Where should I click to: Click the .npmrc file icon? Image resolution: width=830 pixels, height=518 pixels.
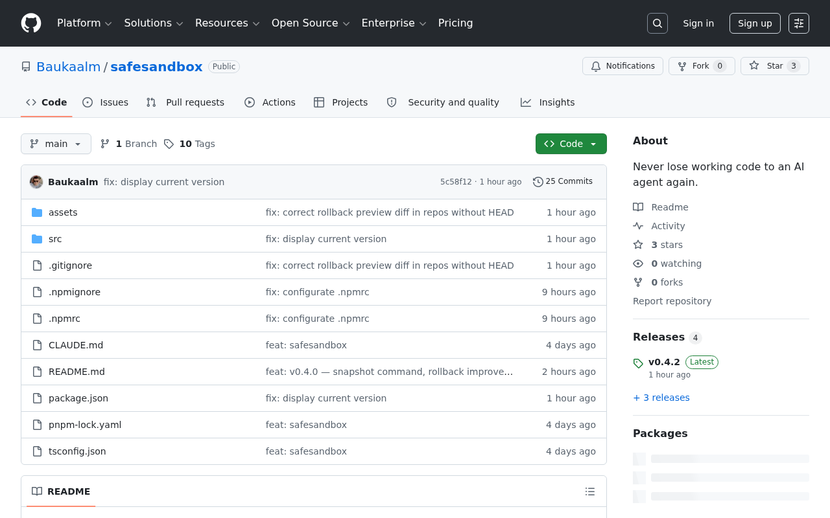point(37,319)
